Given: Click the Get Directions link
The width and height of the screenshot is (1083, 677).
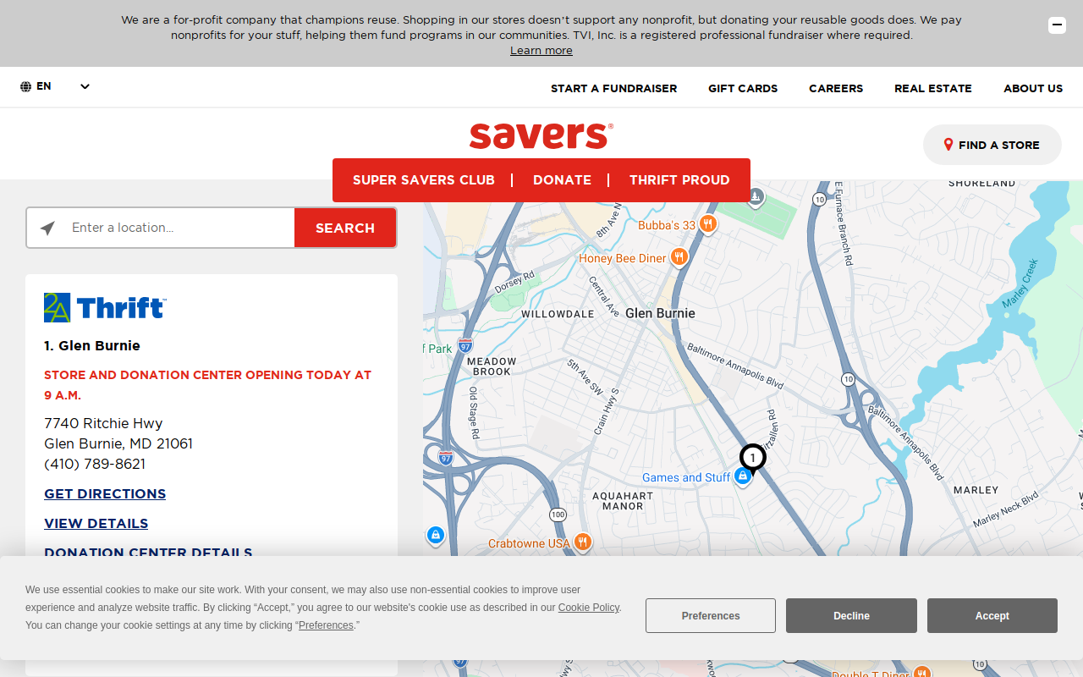Looking at the screenshot, I should pyautogui.click(x=105, y=493).
